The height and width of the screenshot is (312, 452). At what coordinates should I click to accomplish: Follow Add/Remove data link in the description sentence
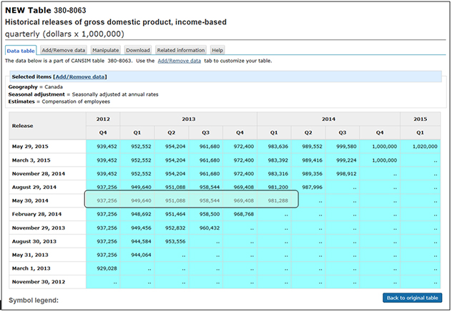[x=180, y=61]
